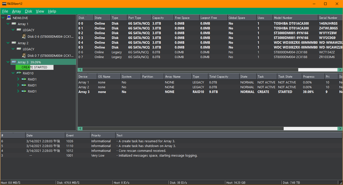Click the LEGACY icon under Array 2
343x185 pixels.
click(x=19, y=49)
